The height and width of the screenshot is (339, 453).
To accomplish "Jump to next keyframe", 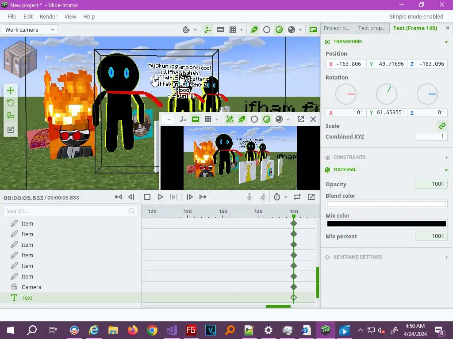I will coord(203,197).
